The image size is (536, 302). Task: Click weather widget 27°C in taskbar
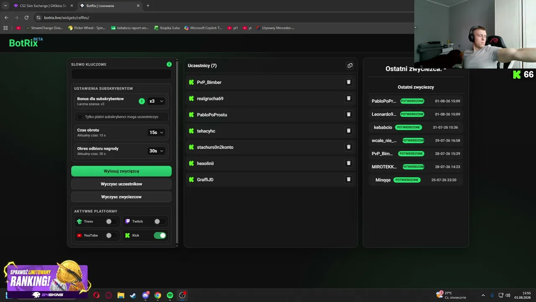point(451,295)
